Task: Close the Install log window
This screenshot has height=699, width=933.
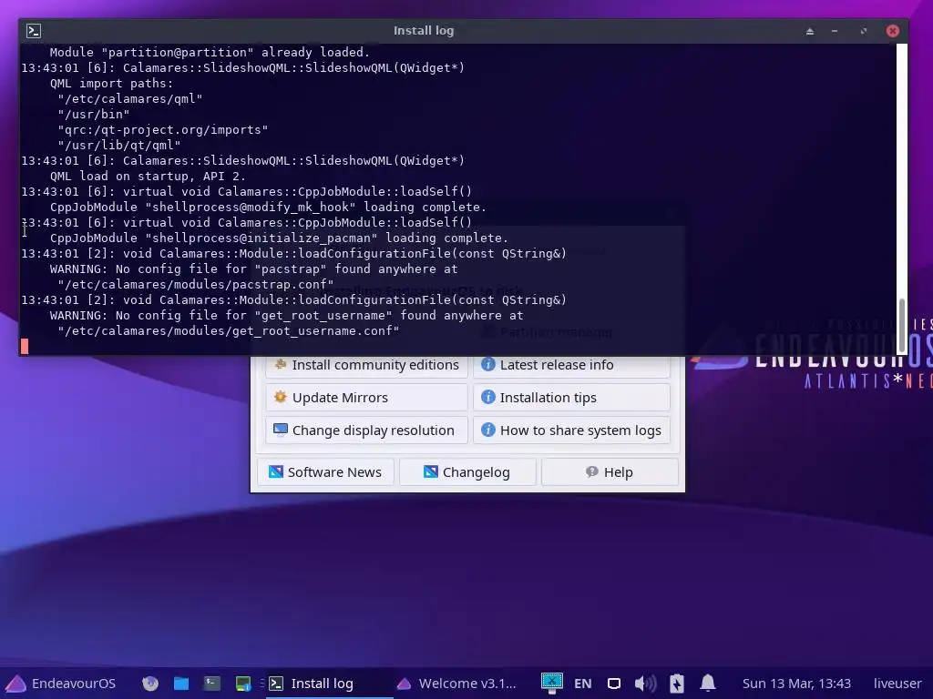Action: pyautogui.click(x=893, y=31)
